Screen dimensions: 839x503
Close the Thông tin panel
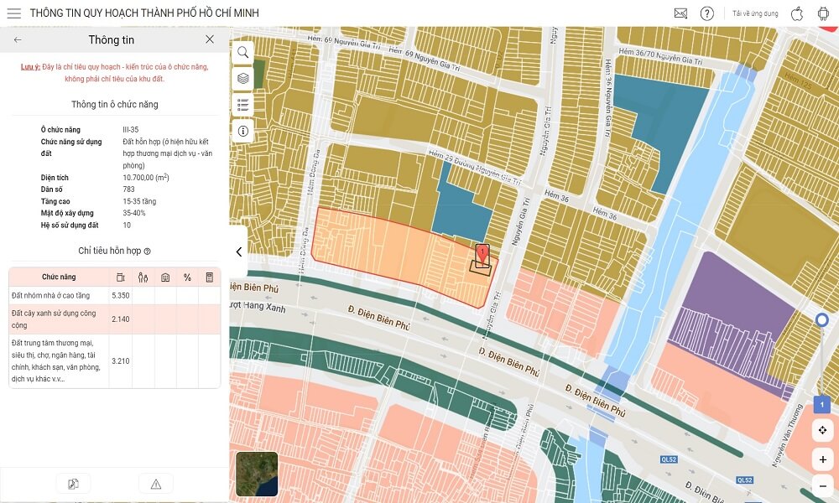pos(210,39)
